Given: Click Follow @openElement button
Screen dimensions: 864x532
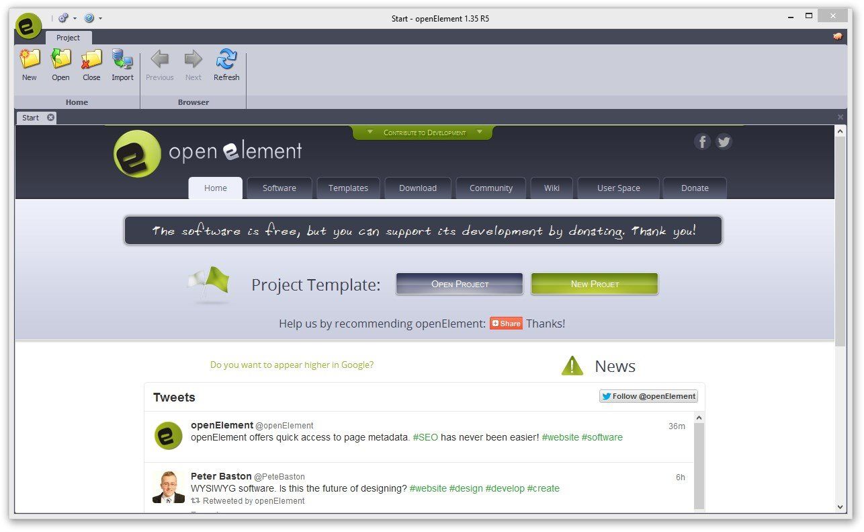Looking at the screenshot, I should click(x=648, y=396).
